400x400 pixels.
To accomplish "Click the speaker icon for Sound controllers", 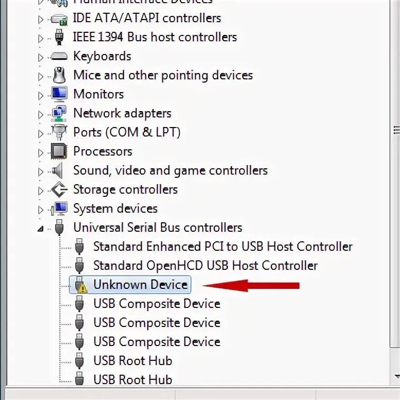I will (58, 170).
